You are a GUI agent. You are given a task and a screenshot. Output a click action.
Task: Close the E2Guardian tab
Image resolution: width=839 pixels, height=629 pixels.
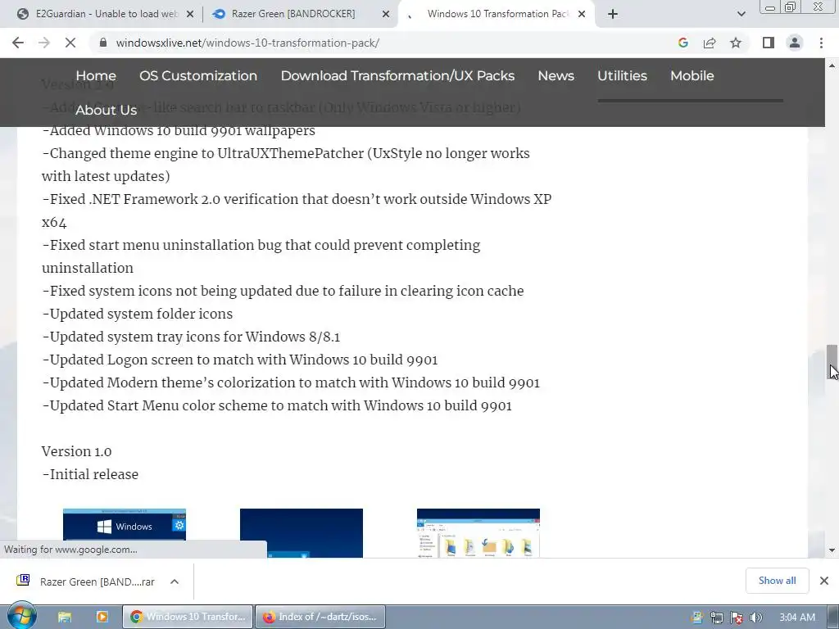[190, 15]
